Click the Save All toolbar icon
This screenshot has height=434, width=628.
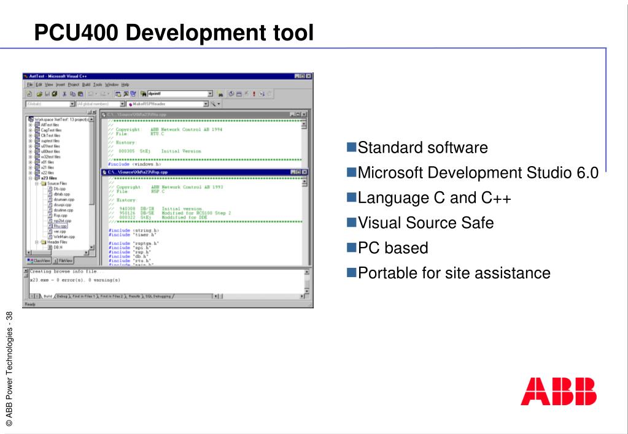click(55, 94)
